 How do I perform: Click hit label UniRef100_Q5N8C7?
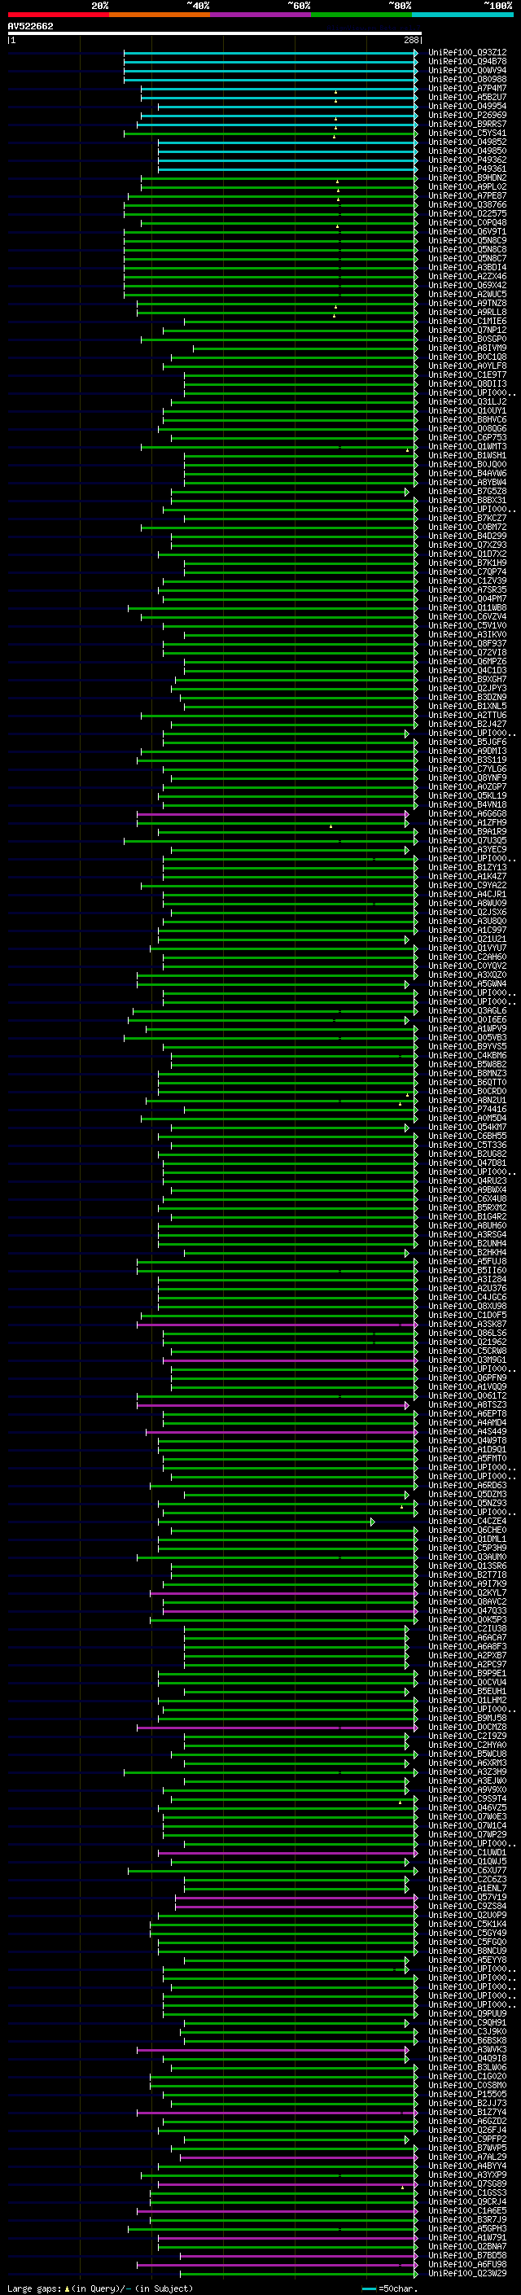click(466, 258)
